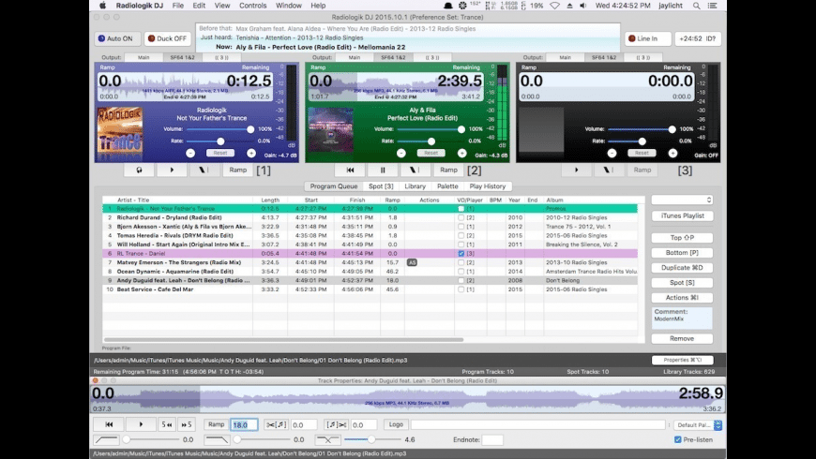Toggle the Auto ON button

(x=116, y=38)
